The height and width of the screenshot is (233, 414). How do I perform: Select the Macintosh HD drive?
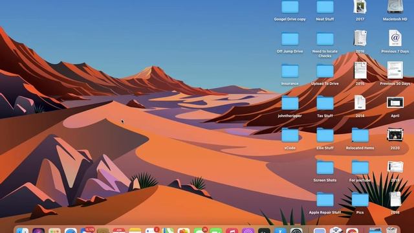coord(395,6)
